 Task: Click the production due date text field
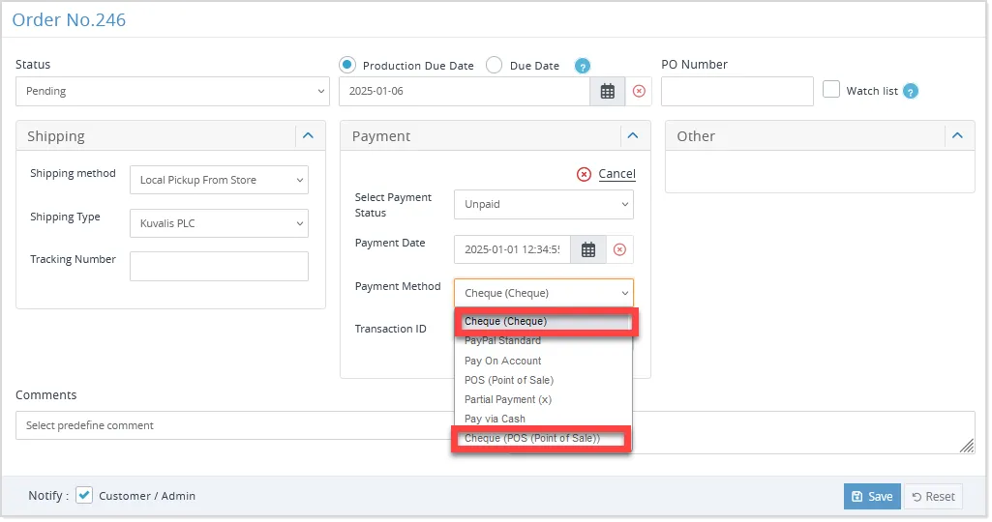[465, 91]
